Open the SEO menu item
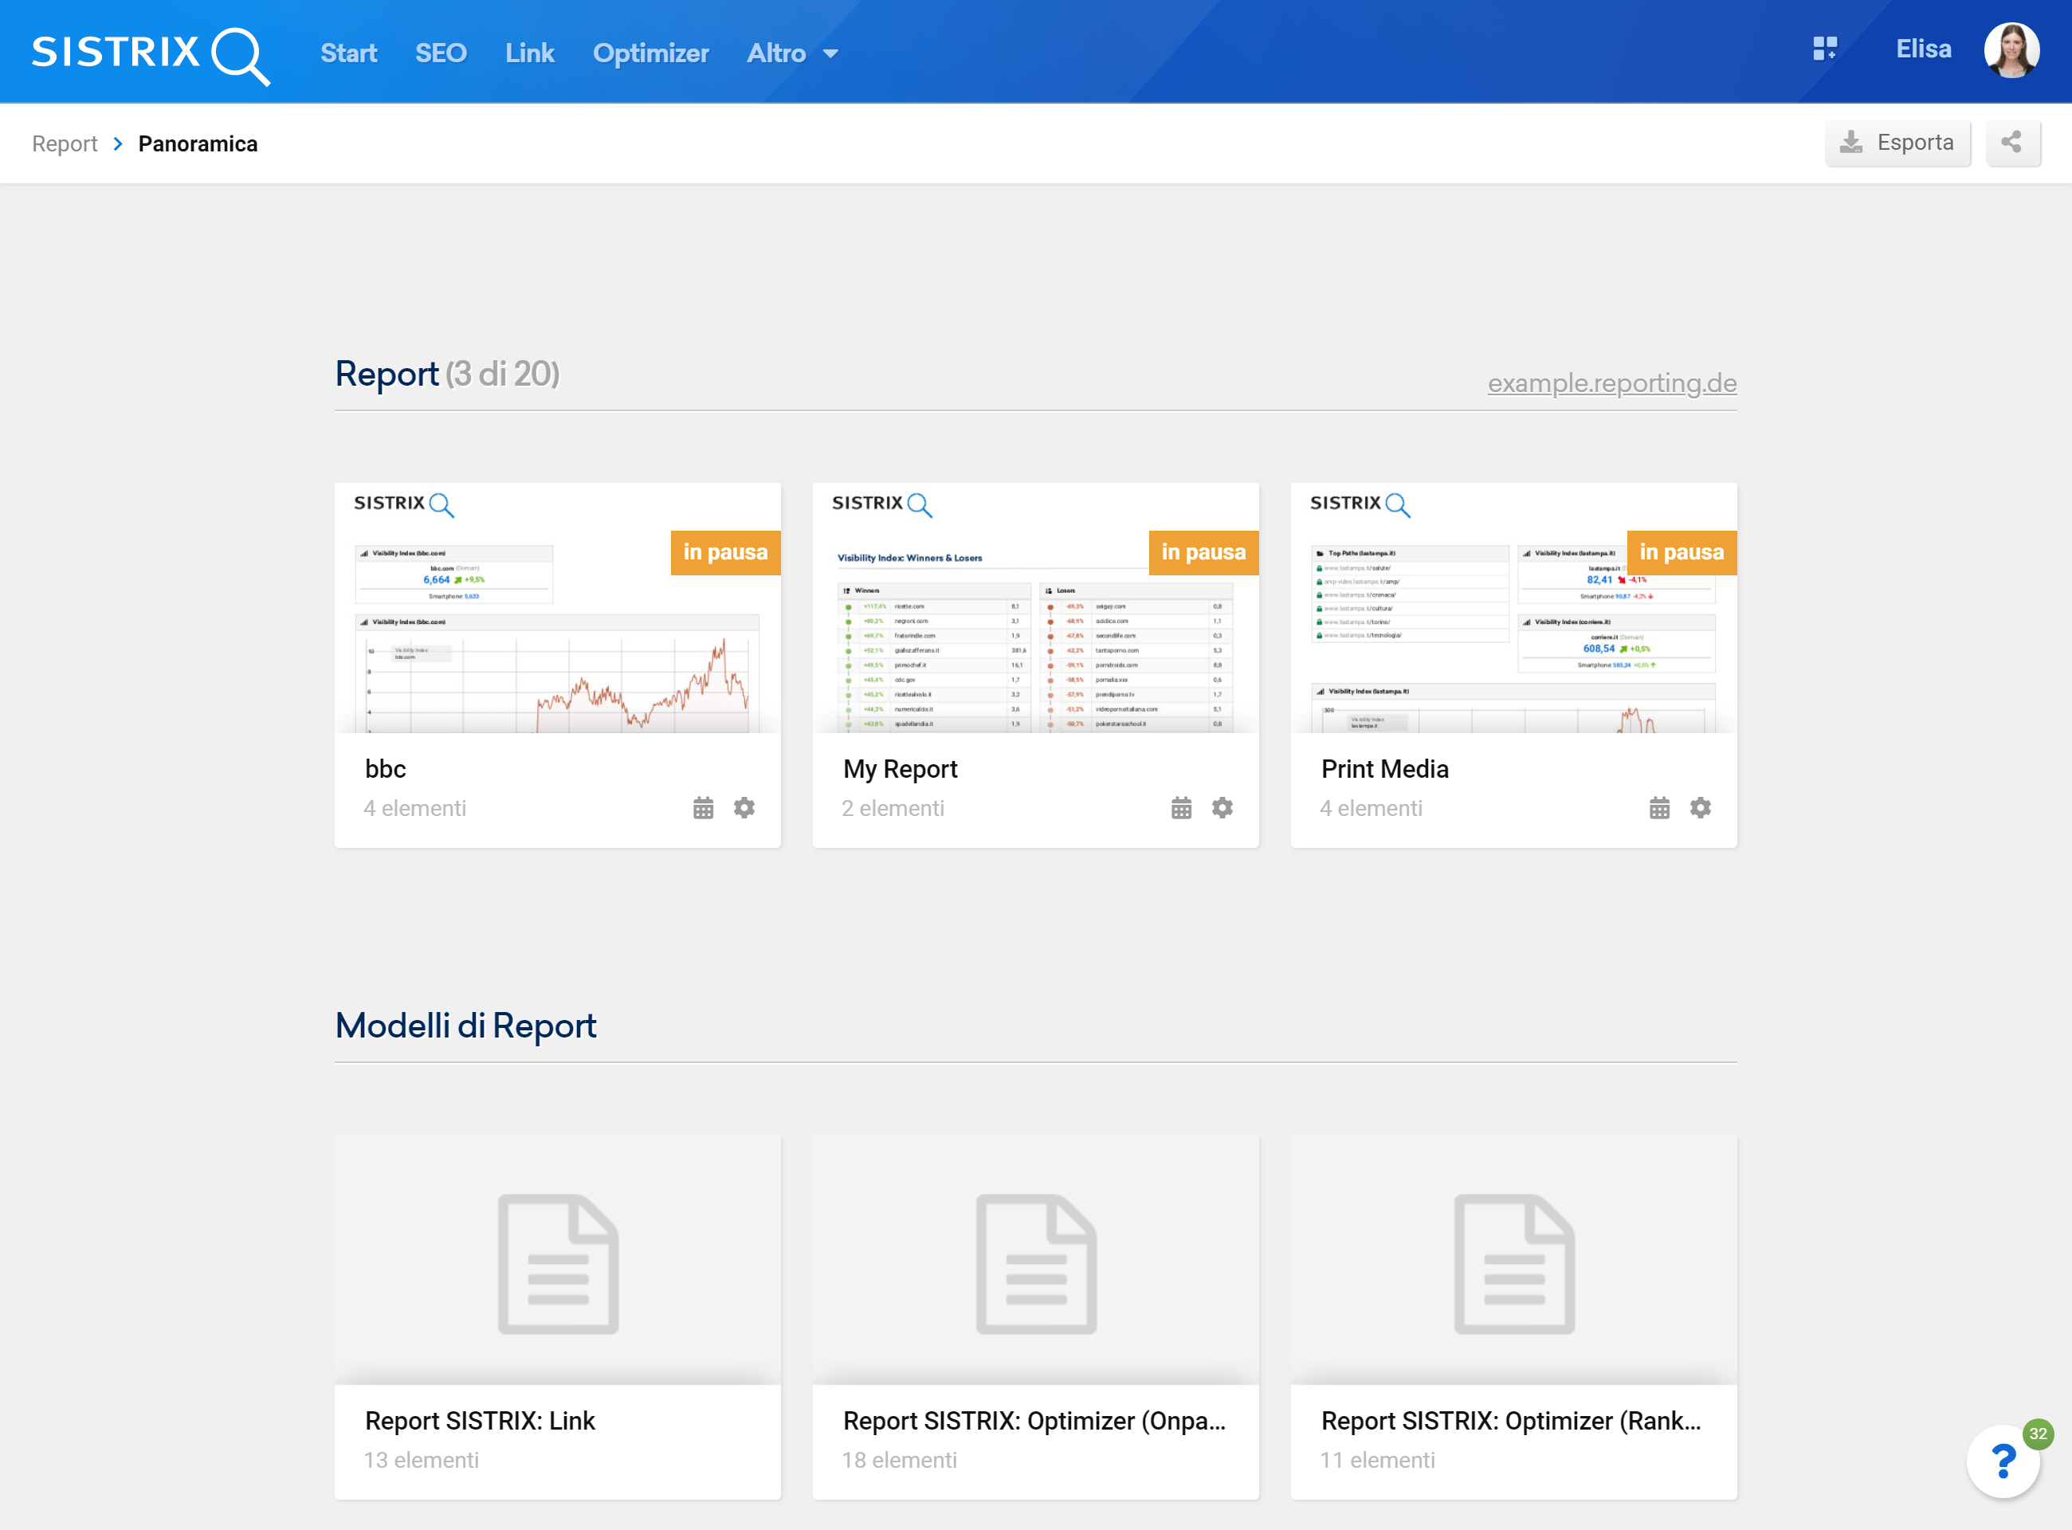This screenshot has height=1530, width=2072. (x=441, y=53)
